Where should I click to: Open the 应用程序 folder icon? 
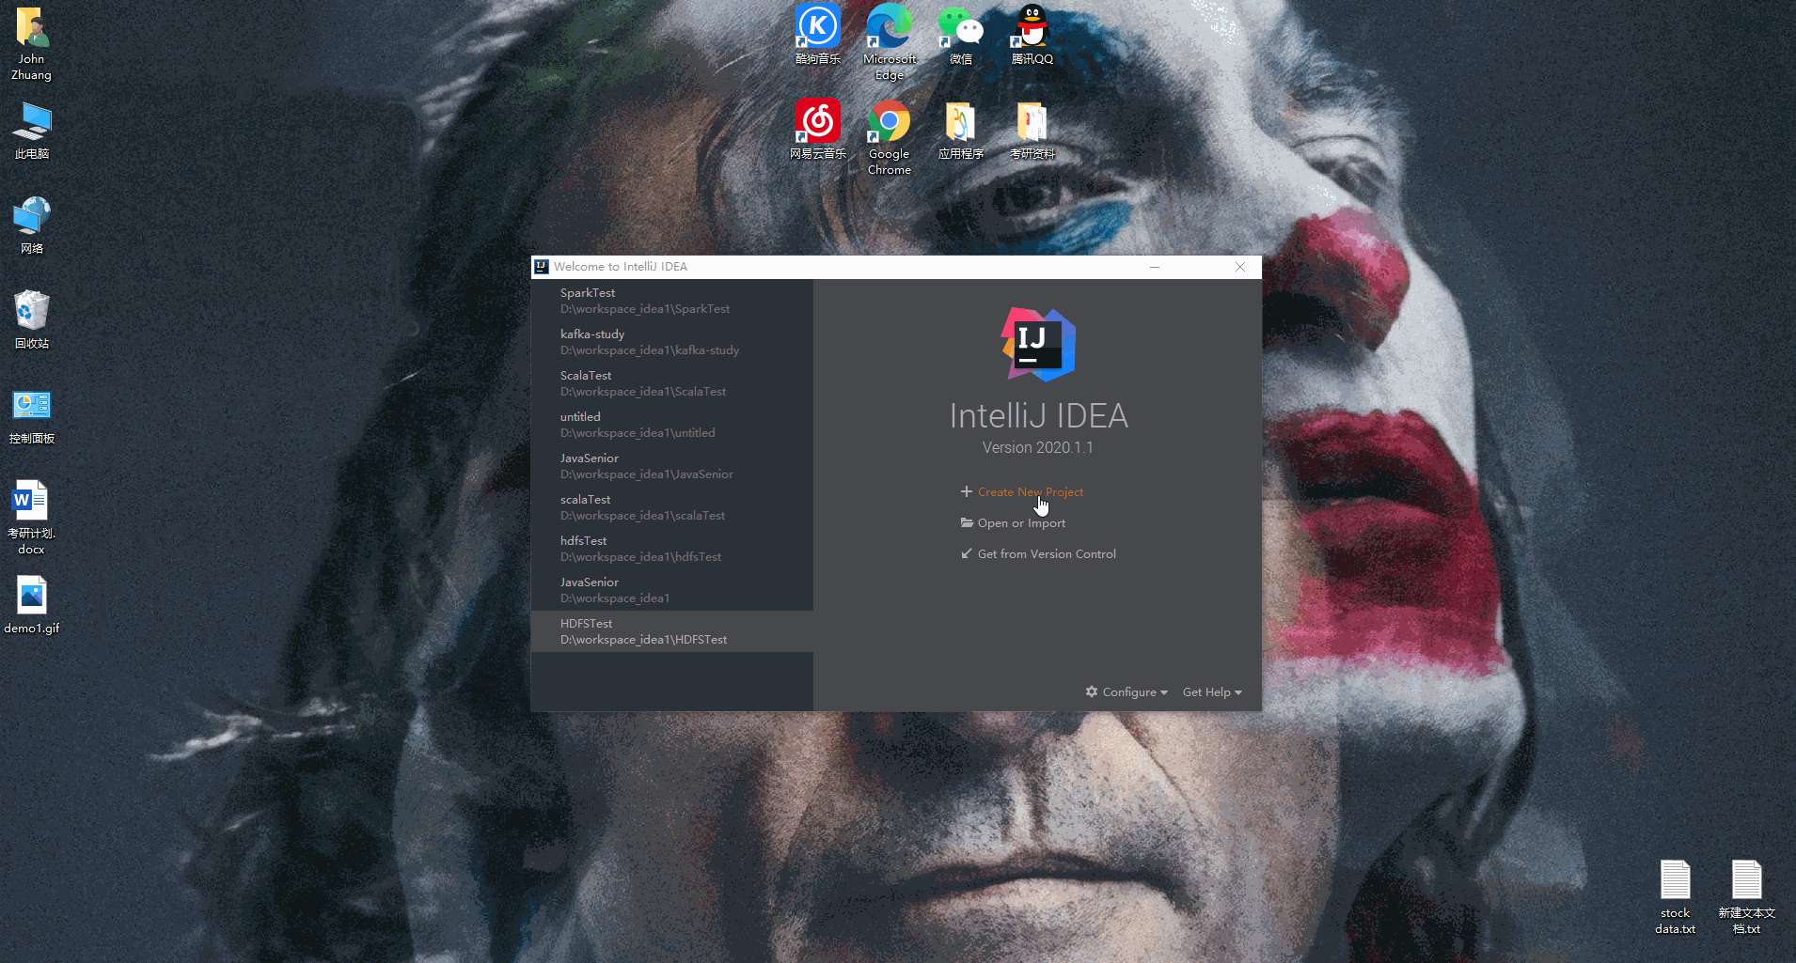point(960,129)
